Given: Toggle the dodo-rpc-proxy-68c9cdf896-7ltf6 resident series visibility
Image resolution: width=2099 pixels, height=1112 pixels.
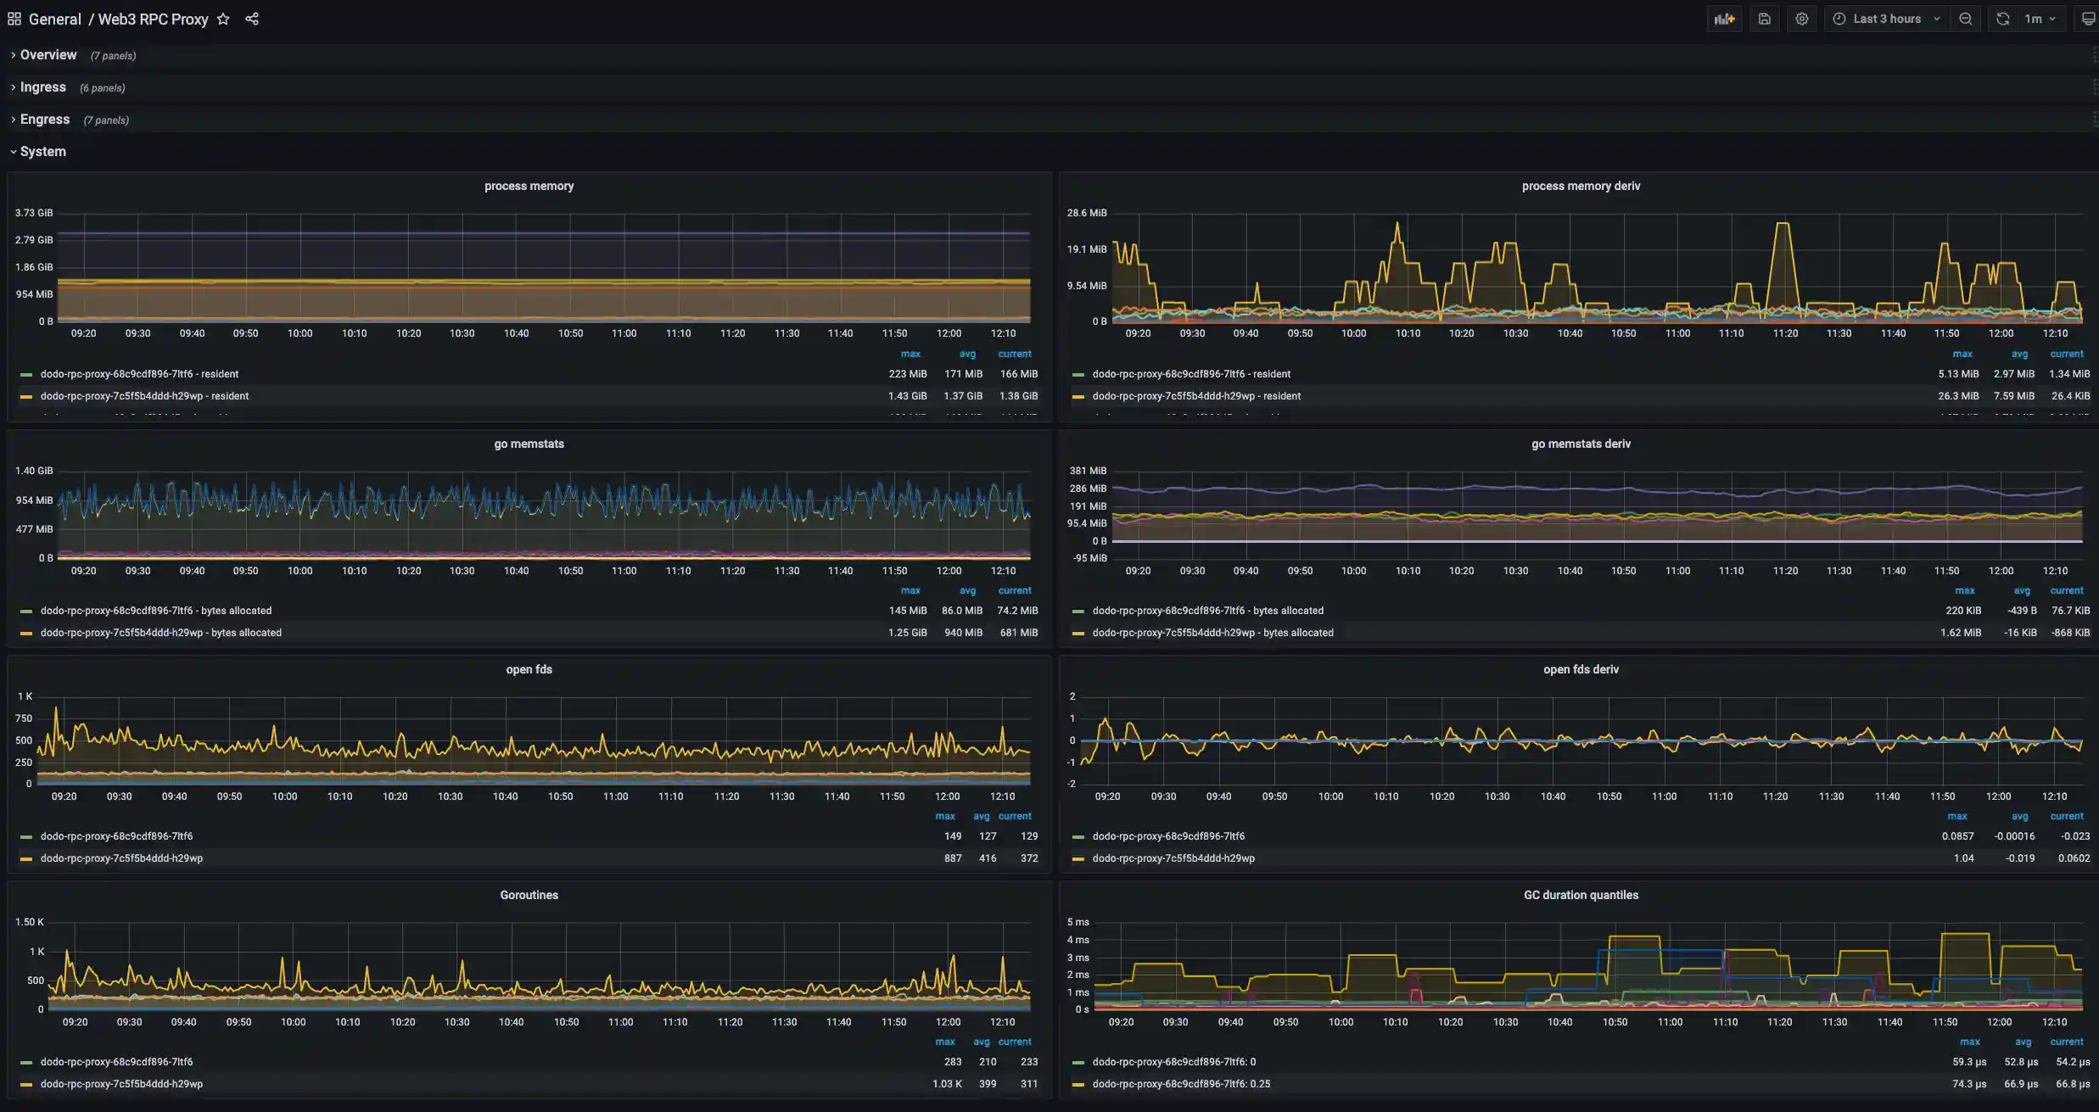Looking at the screenshot, I should (141, 373).
